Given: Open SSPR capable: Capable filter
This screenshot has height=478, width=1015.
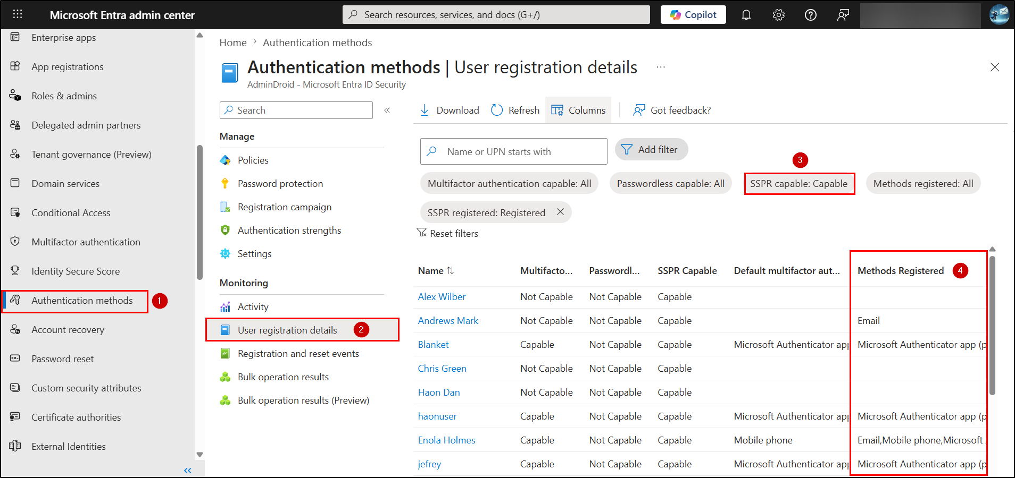Looking at the screenshot, I should coord(799,184).
